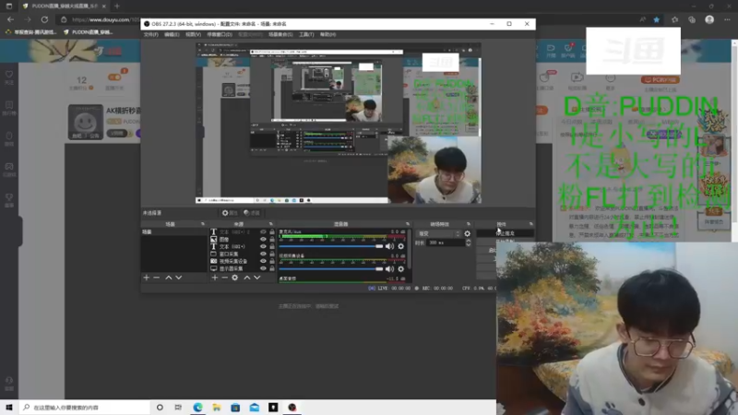
Task: Click the browser address bar URL
Action: (x=104, y=19)
